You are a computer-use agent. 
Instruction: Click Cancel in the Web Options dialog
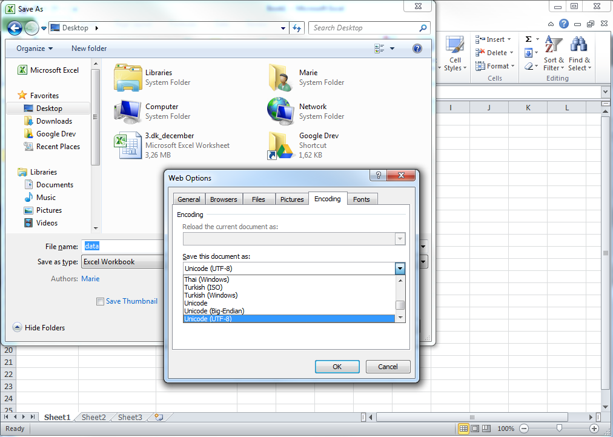pyautogui.click(x=388, y=367)
